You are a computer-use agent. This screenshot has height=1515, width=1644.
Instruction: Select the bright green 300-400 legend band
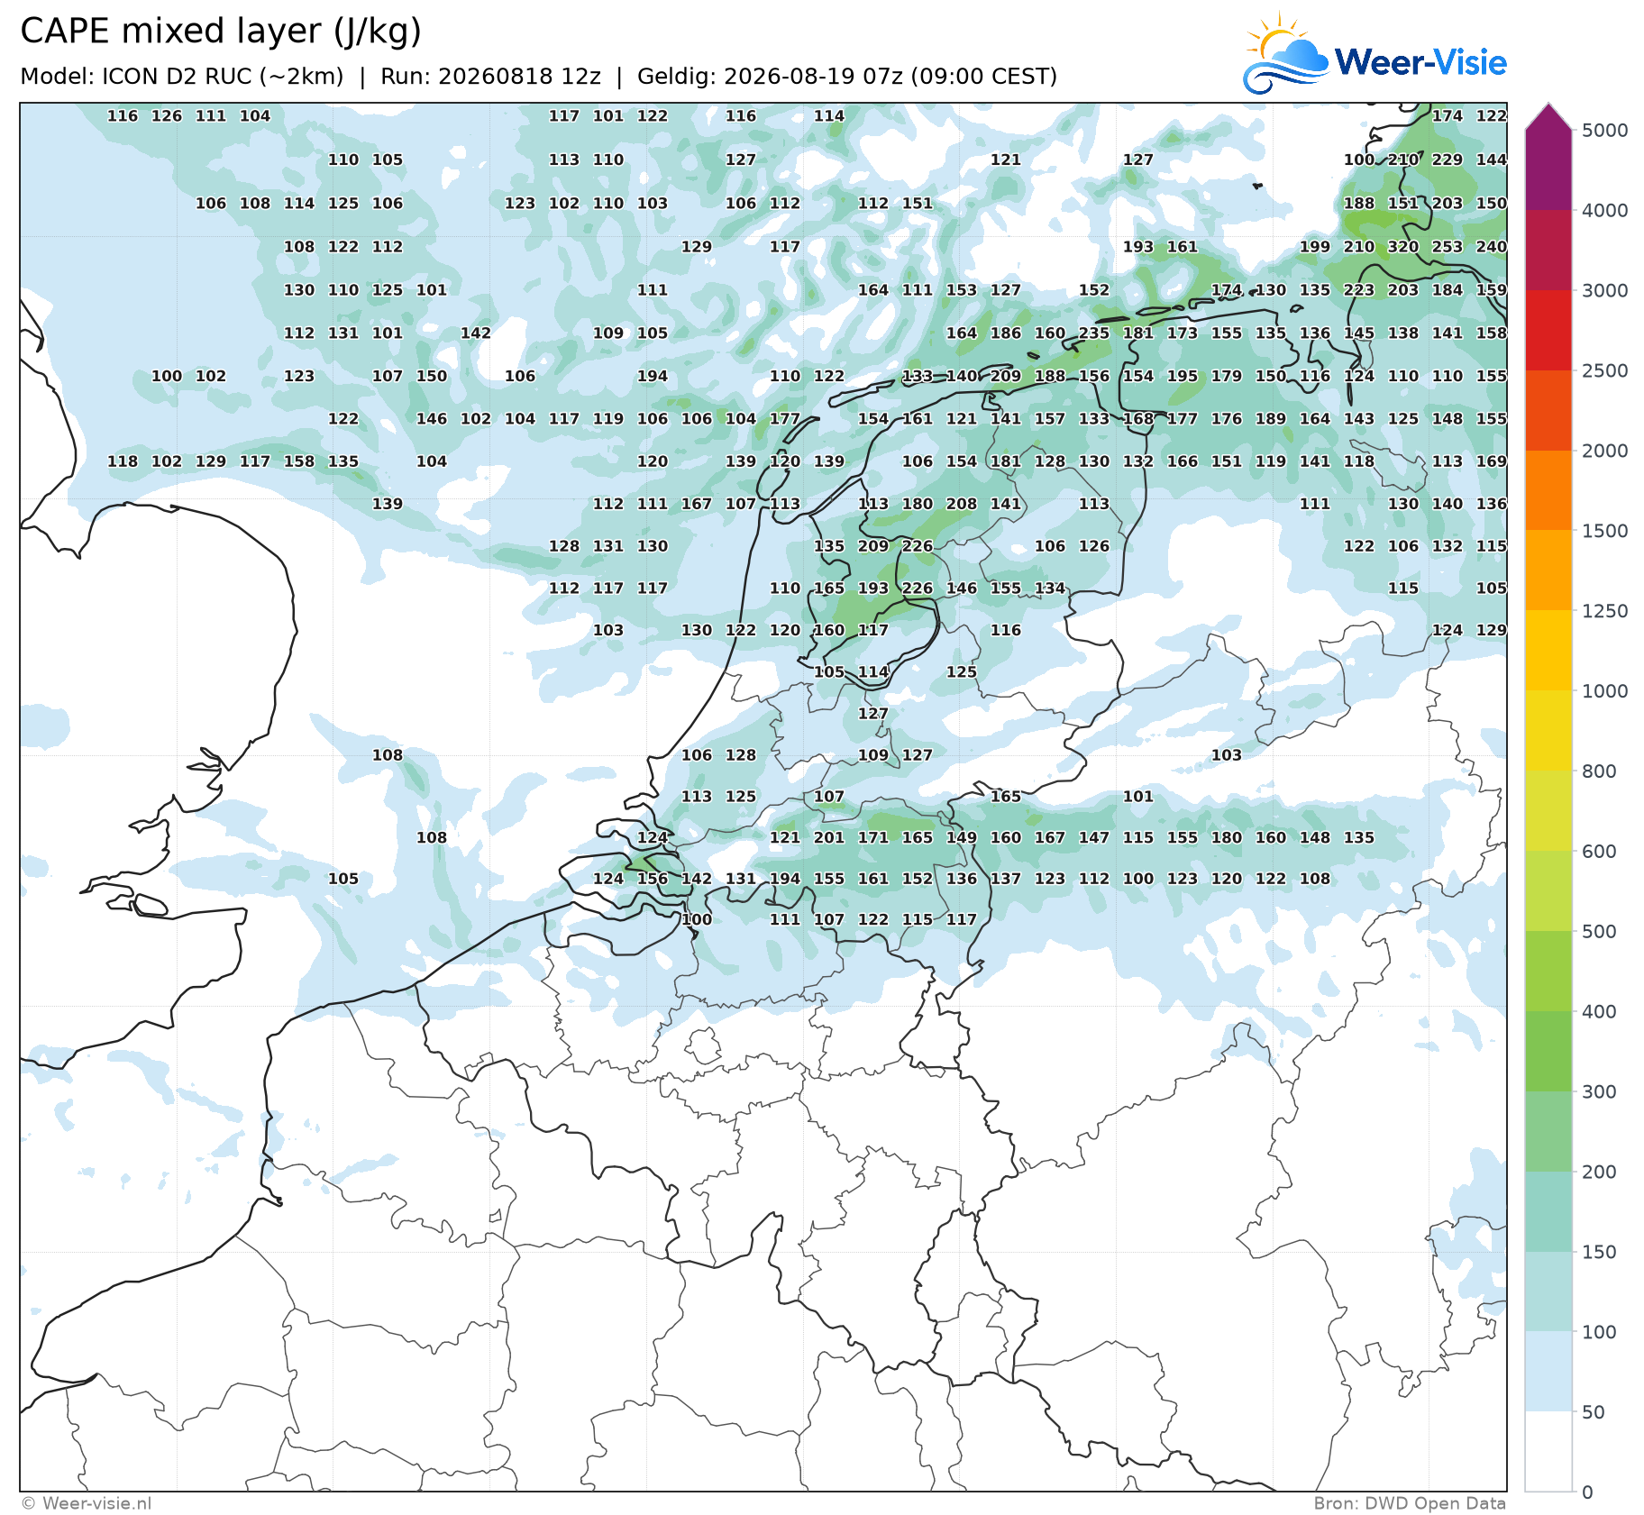[1548, 1052]
